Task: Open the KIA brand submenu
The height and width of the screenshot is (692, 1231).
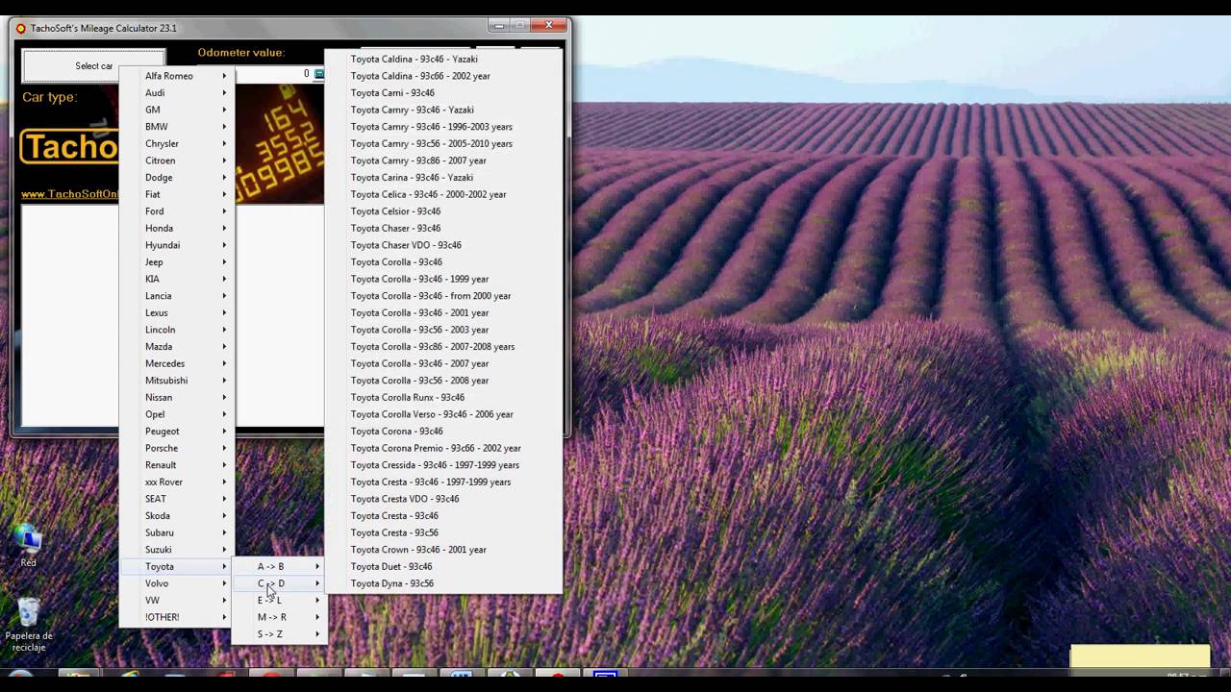Action: point(177,279)
